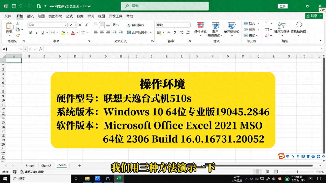
Task: Click the AutoSum sigma icon
Action: click(267, 23)
